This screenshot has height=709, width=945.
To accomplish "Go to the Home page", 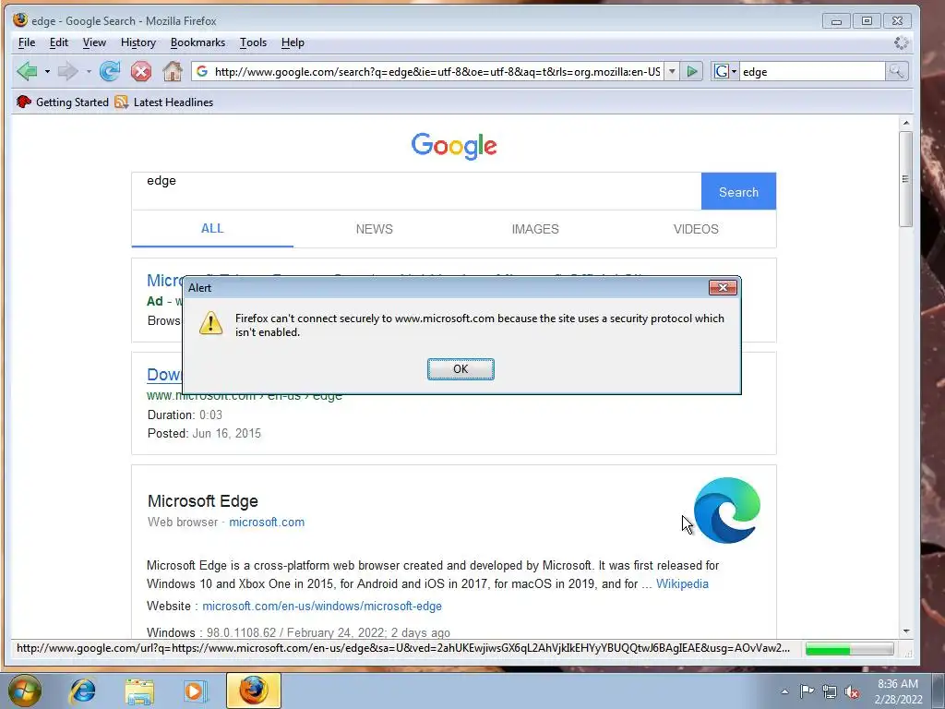I will (x=173, y=71).
